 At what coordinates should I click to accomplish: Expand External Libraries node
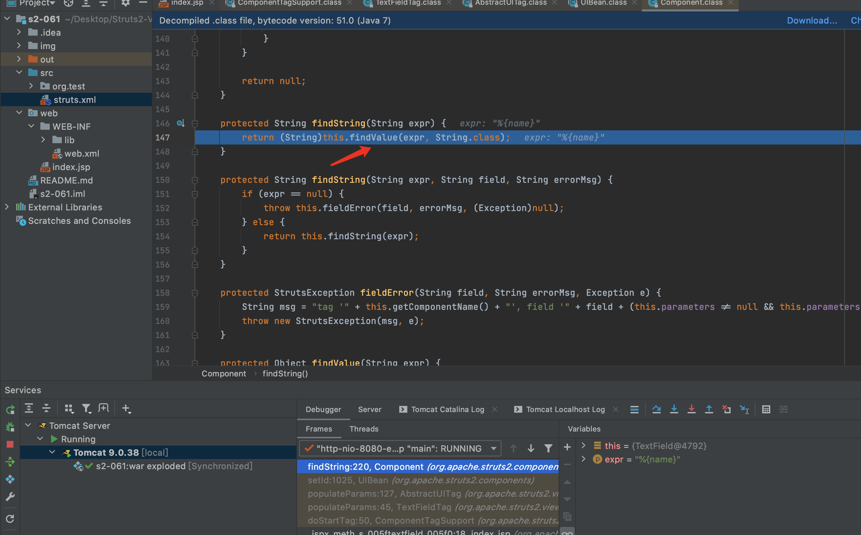(7, 207)
